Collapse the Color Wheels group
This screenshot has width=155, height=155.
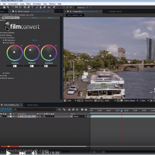(3, 43)
